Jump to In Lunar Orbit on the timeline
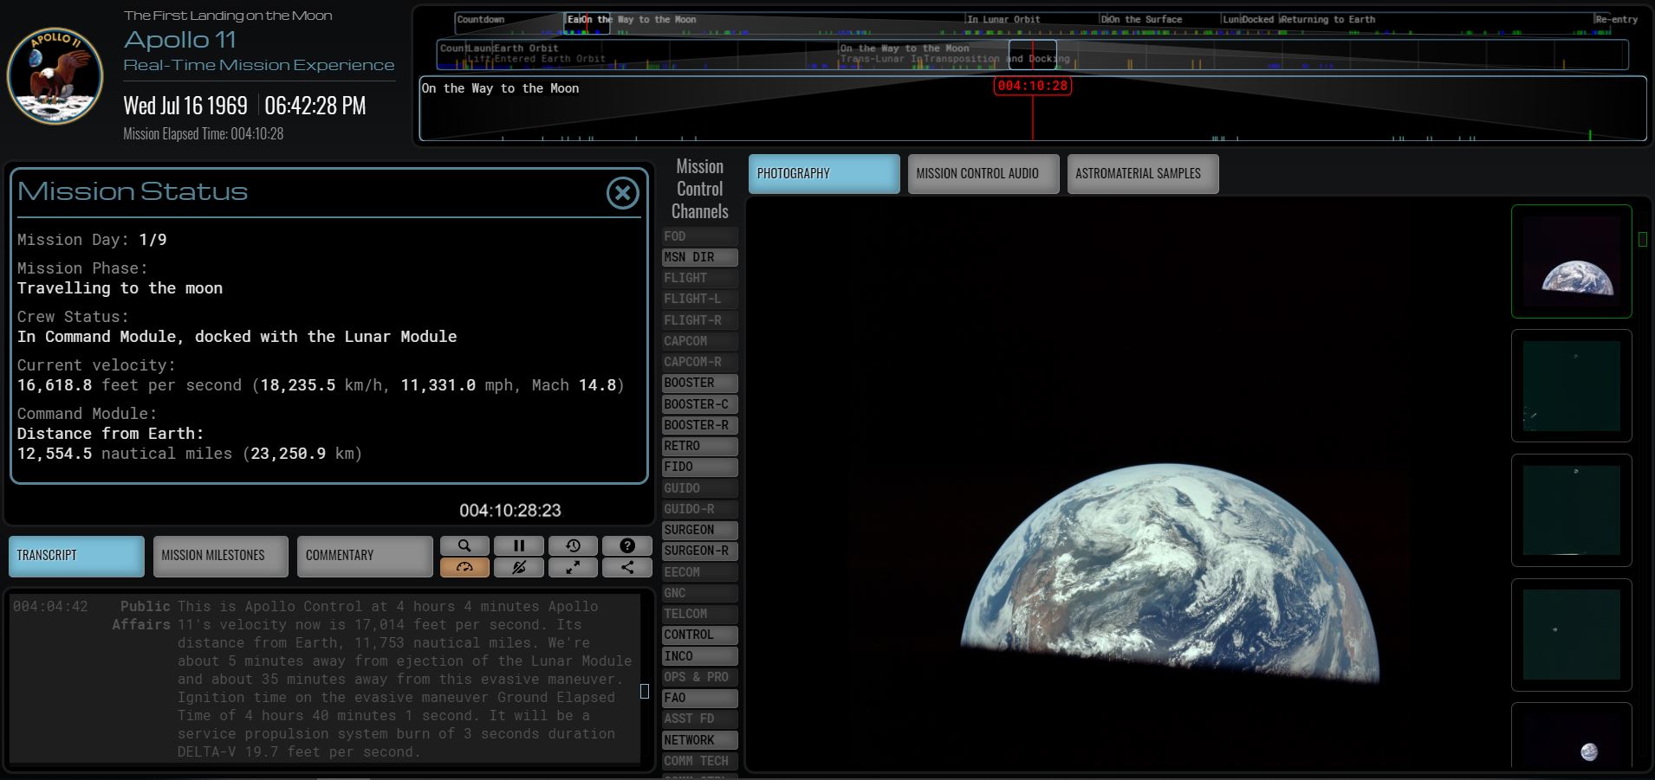1655x780 pixels. 1003,19
